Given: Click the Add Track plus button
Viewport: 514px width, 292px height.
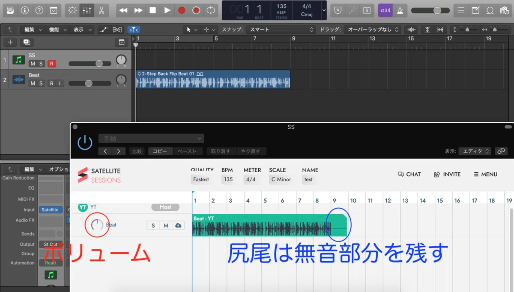Looking at the screenshot, I should click(x=10, y=42).
